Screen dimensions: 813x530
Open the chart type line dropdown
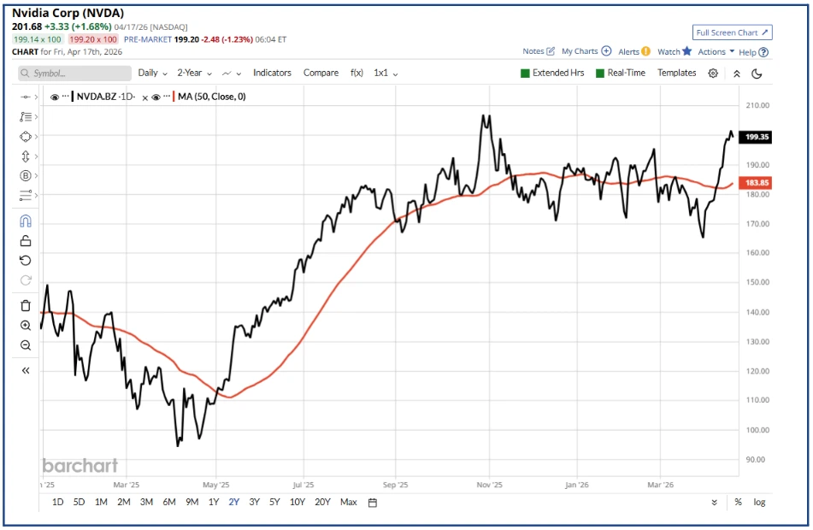pyautogui.click(x=232, y=74)
